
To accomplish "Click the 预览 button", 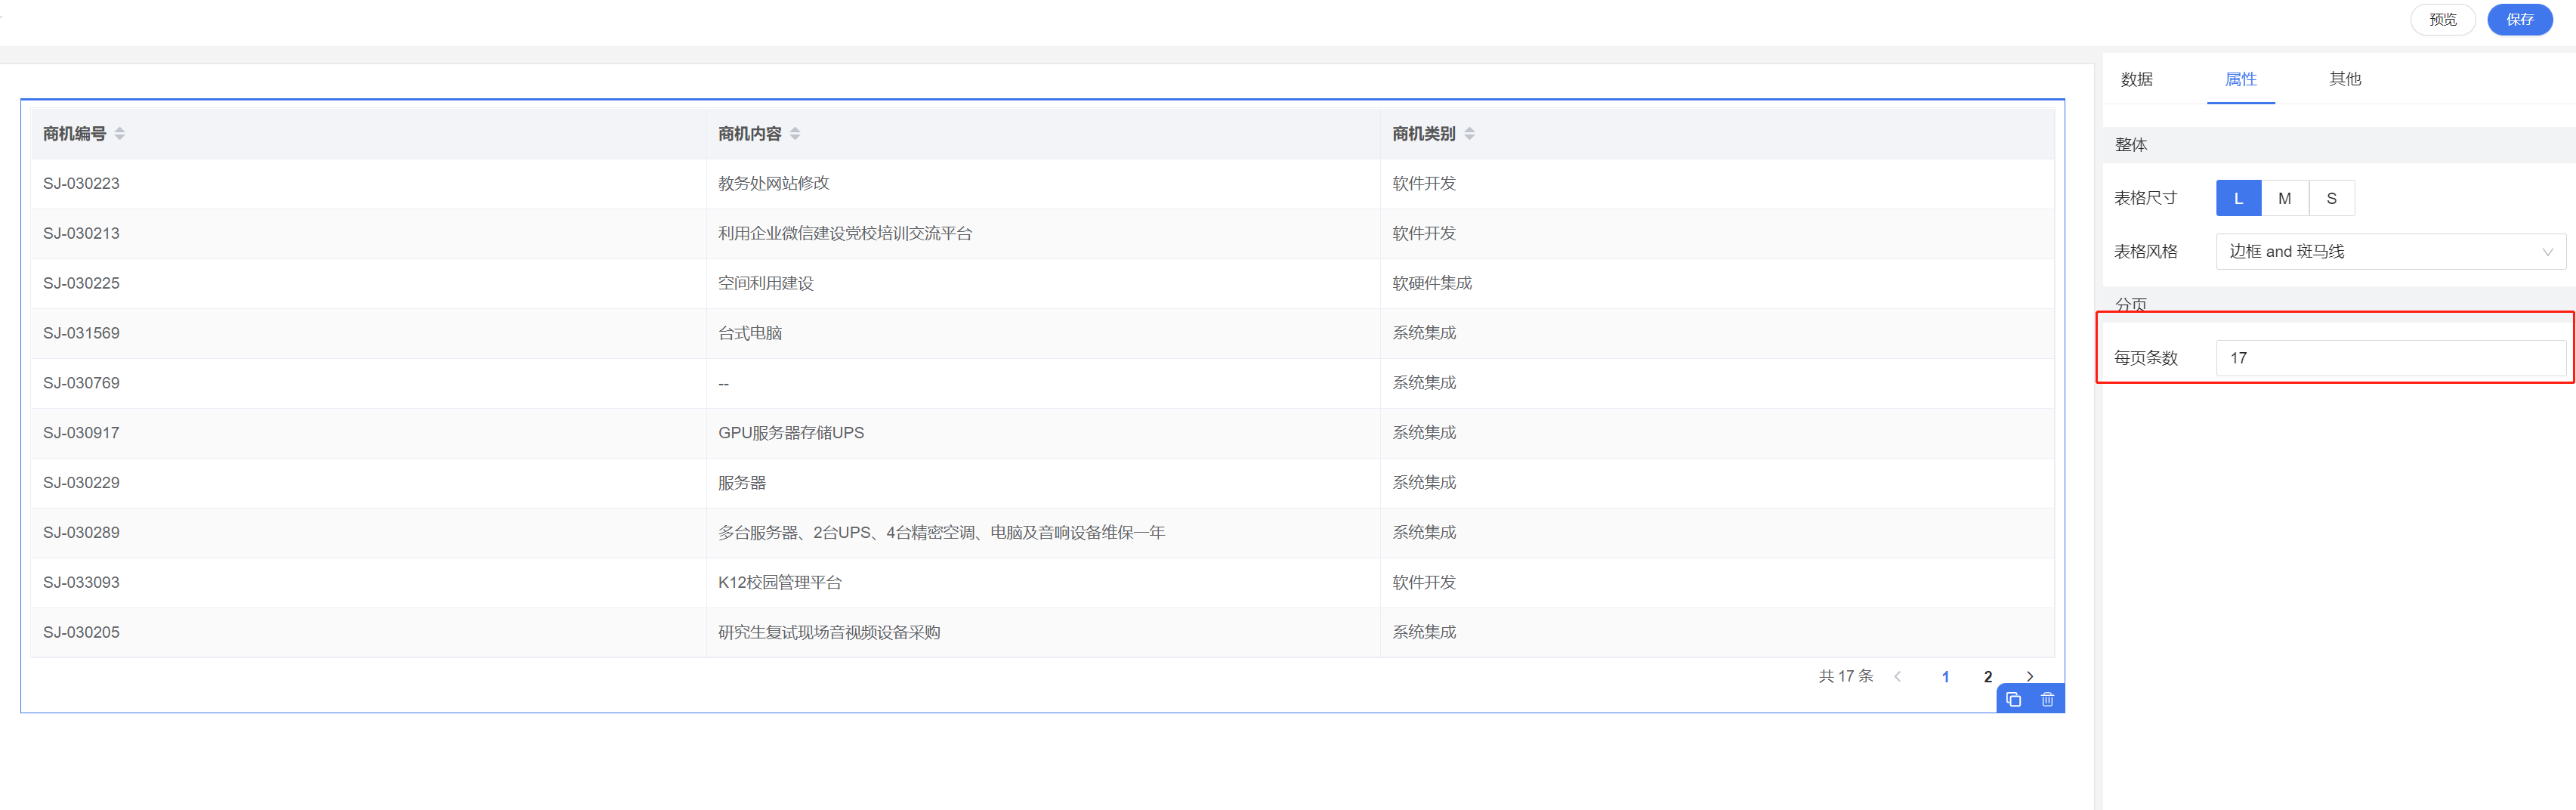I will click(2443, 20).
